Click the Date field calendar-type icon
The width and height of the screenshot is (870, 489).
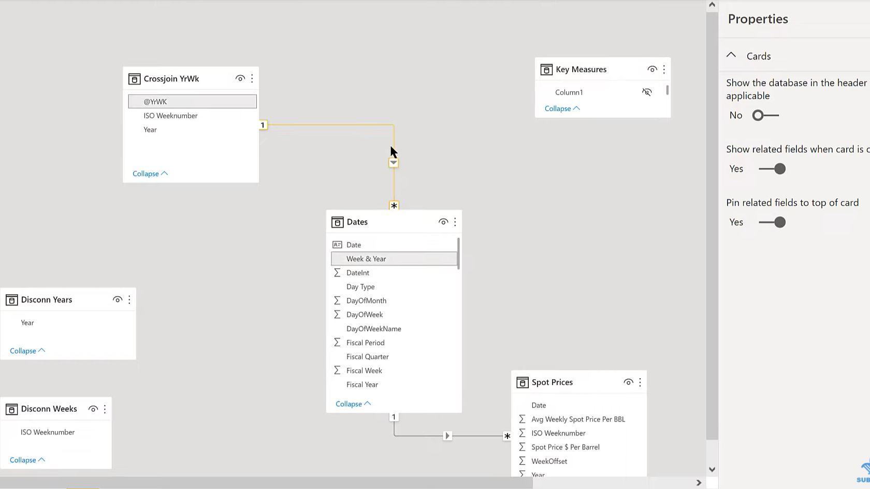(337, 244)
